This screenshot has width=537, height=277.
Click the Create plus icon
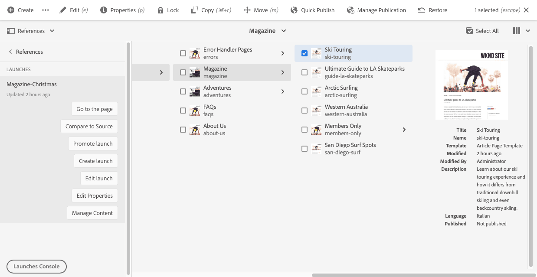pyautogui.click(x=10, y=10)
